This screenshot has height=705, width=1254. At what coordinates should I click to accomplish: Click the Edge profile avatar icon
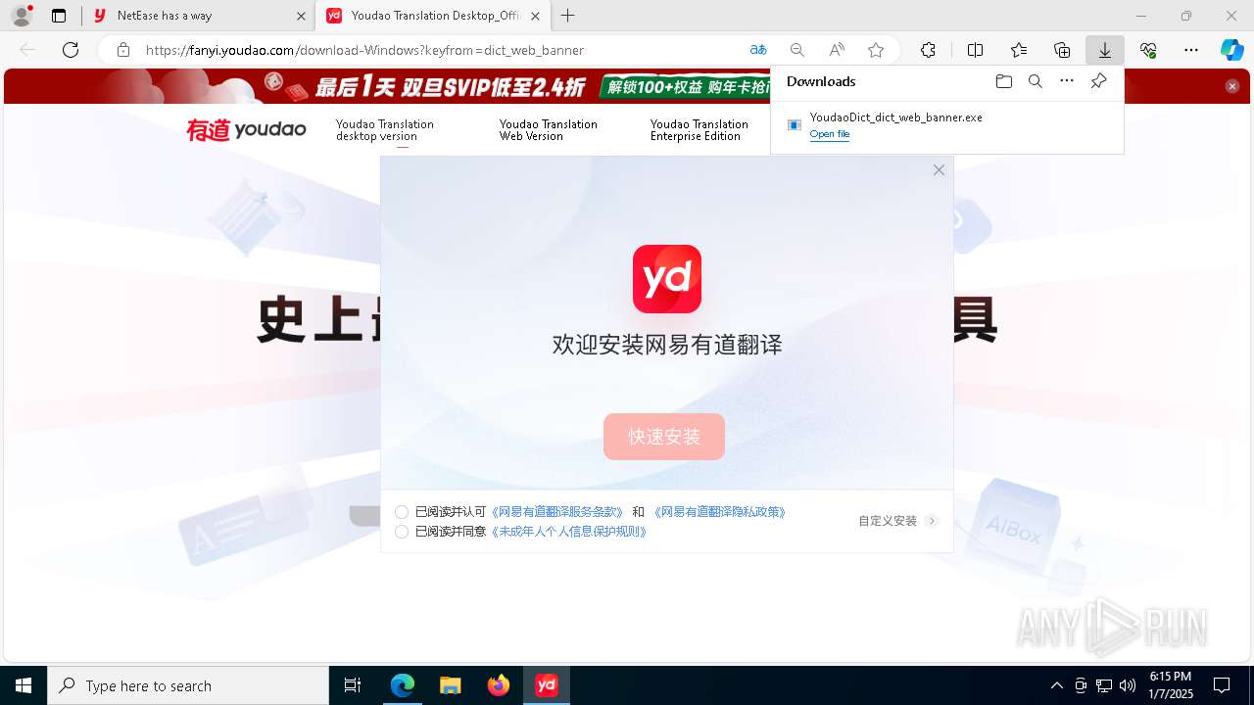[x=22, y=16]
